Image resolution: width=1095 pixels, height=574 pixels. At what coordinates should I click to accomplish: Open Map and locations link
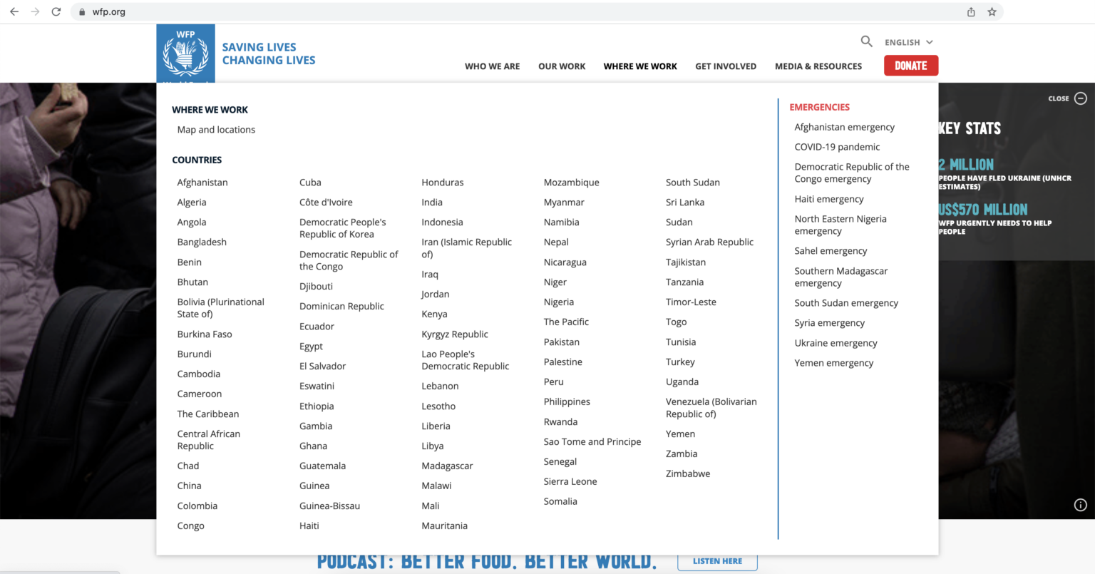(216, 130)
